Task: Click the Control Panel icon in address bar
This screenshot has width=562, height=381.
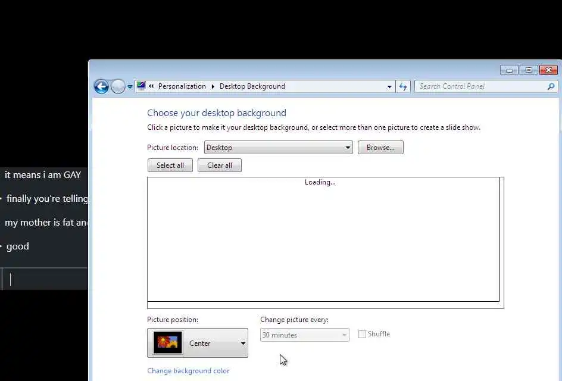Action: point(141,86)
